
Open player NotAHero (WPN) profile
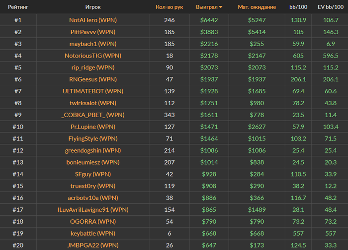(x=93, y=20)
